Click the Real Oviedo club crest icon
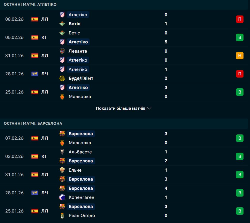Screen dimensions: 250x223 point(62,216)
